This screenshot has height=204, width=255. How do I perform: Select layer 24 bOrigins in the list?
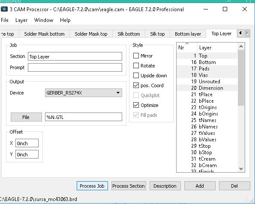tap(207, 114)
